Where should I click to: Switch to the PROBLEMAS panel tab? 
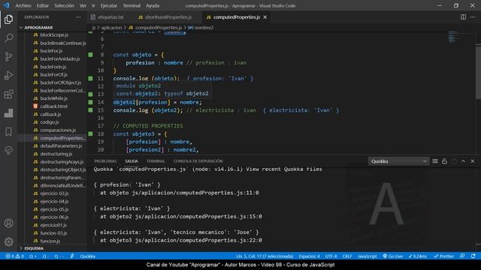pyautogui.click(x=105, y=161)
